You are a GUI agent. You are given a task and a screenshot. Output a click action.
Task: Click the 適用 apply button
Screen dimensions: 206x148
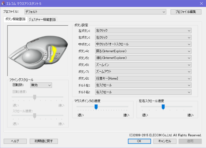[190, 141]
